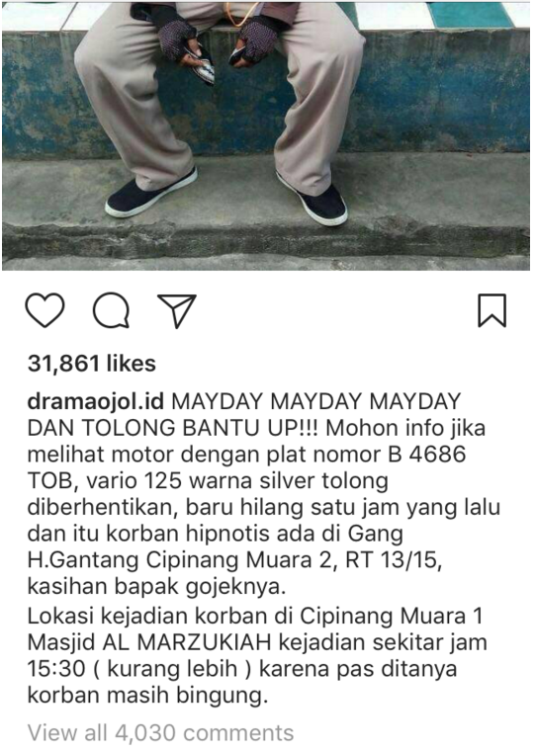This screenshot has height=751, width=536.
Task: Click the korban masih bingung line
Action: point(147,696)
